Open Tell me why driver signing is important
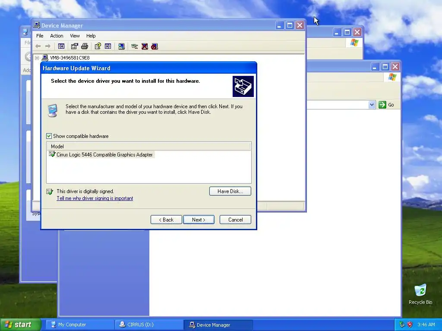Viewport: 442px width, 331px height. [x=95, y=198]
